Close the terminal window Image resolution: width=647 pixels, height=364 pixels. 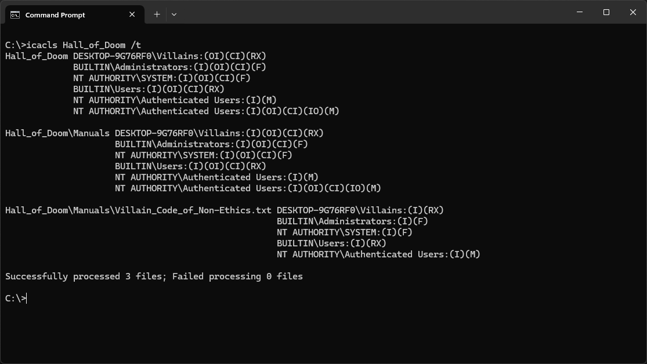click(633, 12)
